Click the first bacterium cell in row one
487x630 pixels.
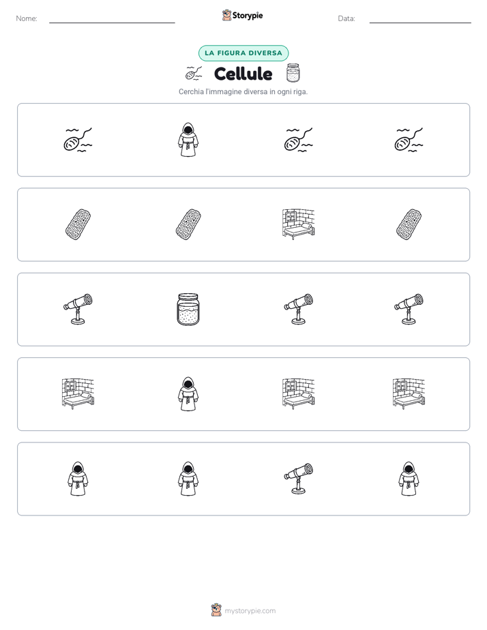point(78,140)
